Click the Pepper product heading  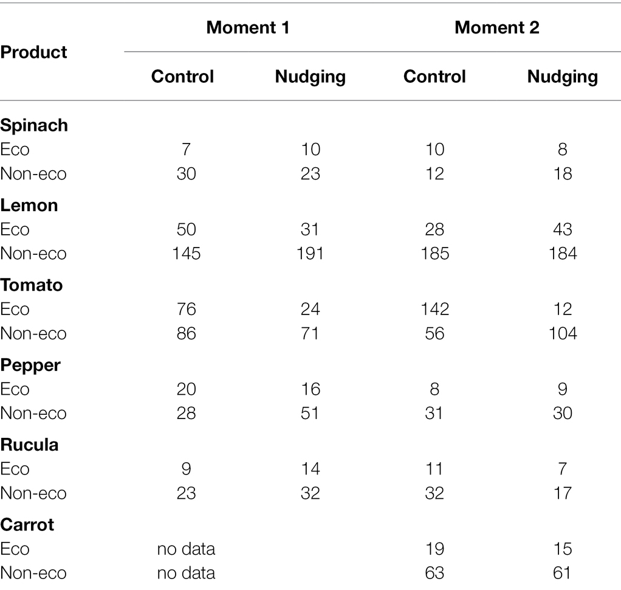coord(30,364)
